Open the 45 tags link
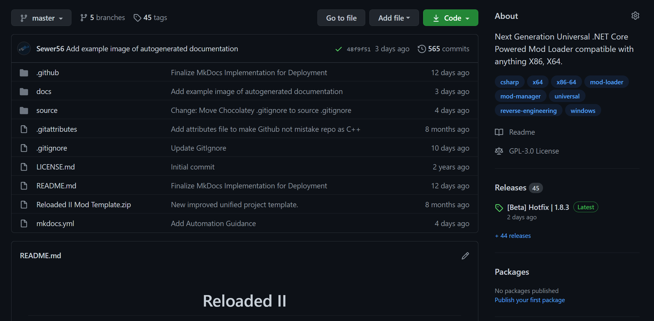 [x=151, y=18]
